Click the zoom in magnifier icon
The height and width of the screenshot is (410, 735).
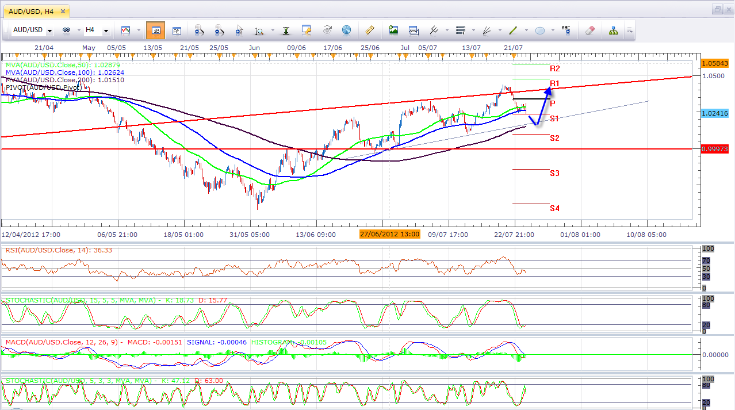pos(199,30)
